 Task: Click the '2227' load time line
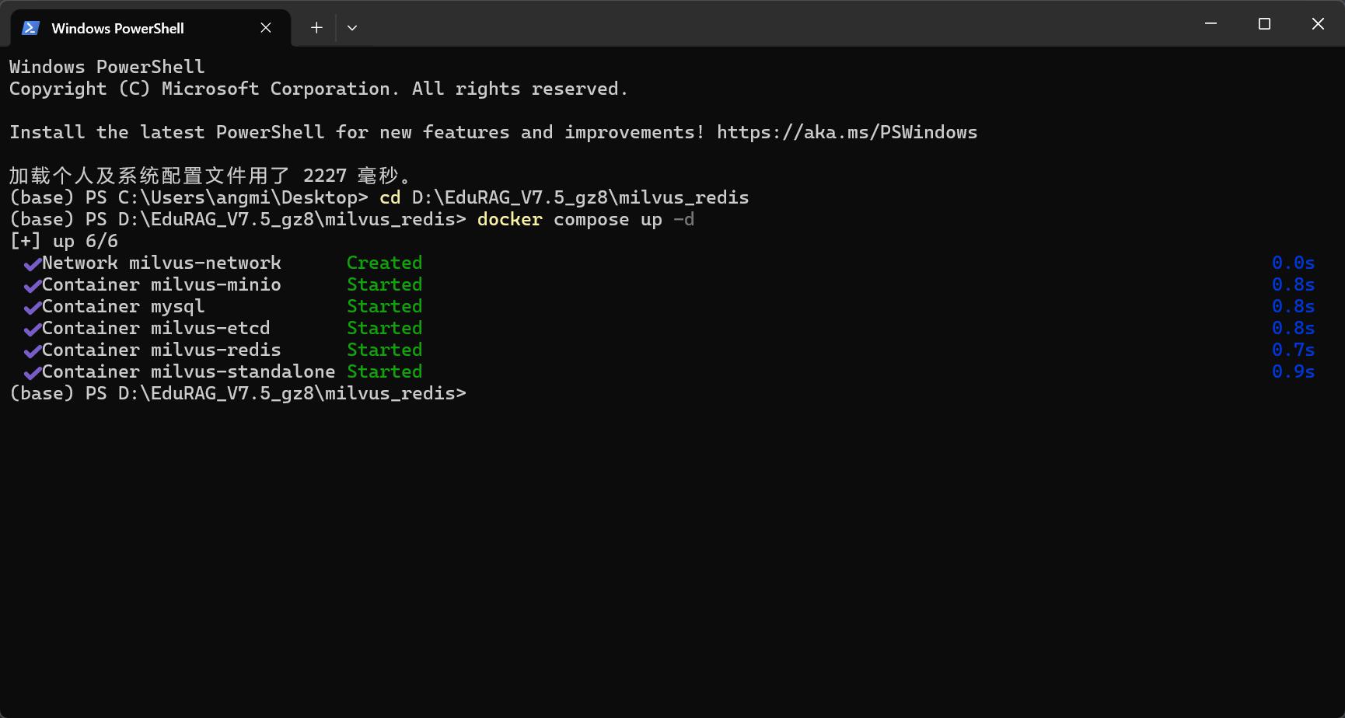click(211, 176)
